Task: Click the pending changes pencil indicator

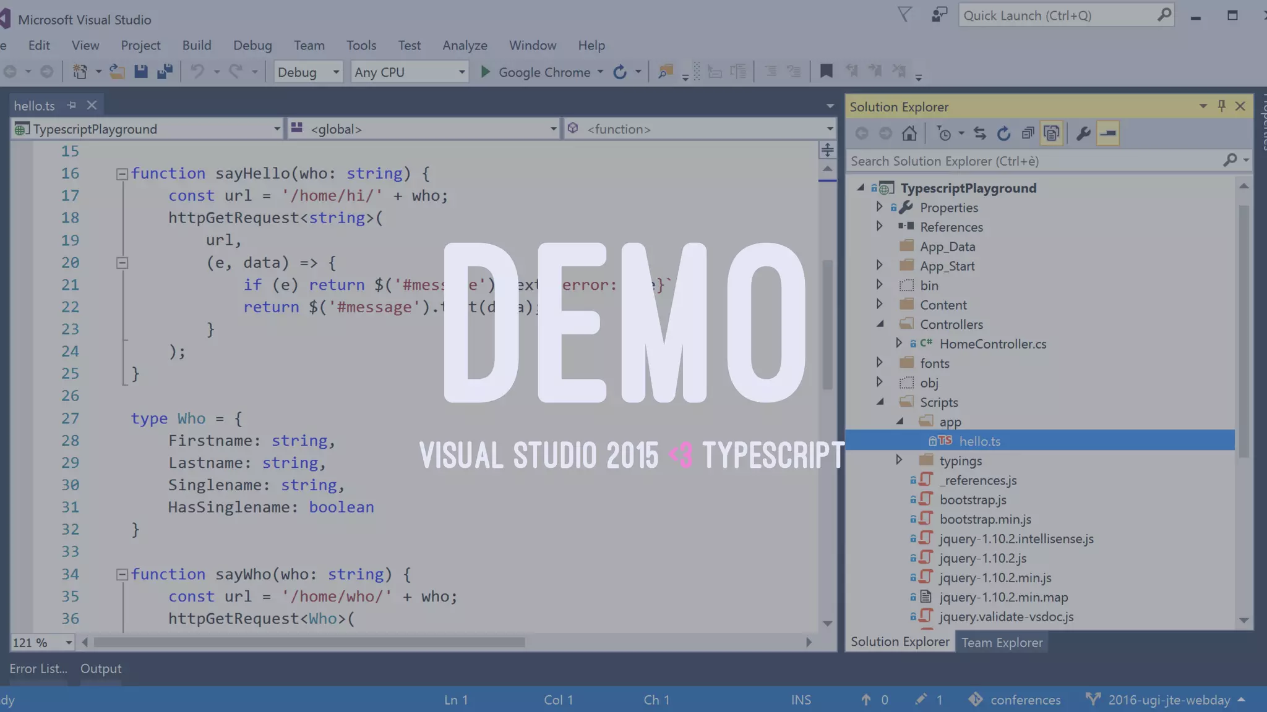Action: click(921, 699)
